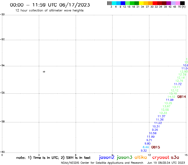
Task: Click the 11.22 wave height value
Action: [x=158, y=123]
